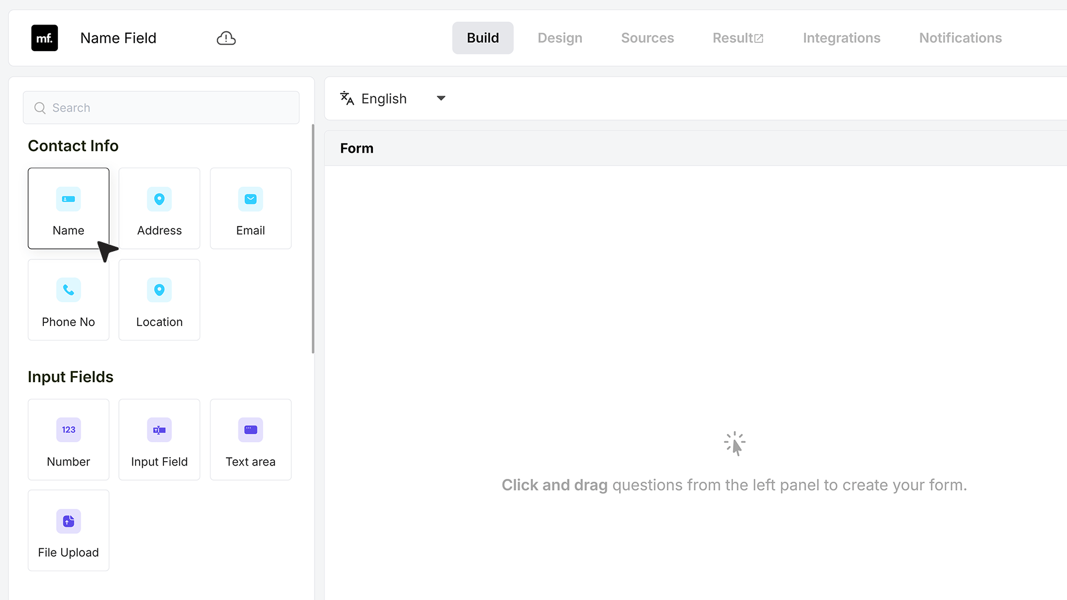Go to the Integrations tab
The width and height of the screenshot is (1067, 600).
pyautogui.click(x=841, y=38)
